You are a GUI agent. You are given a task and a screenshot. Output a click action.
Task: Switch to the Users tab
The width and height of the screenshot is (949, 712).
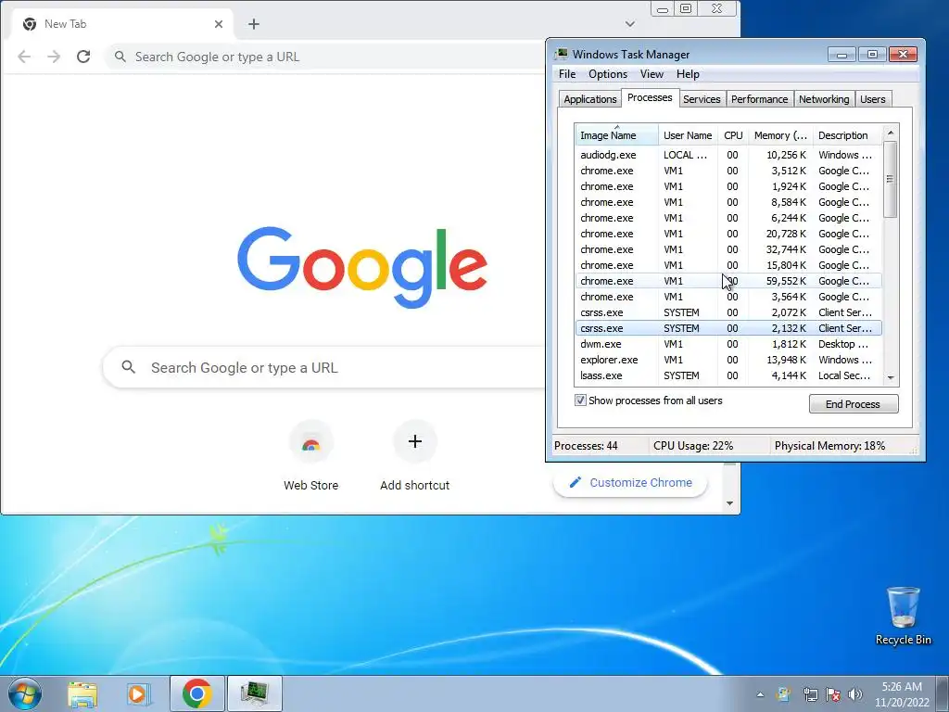(873, 99)
